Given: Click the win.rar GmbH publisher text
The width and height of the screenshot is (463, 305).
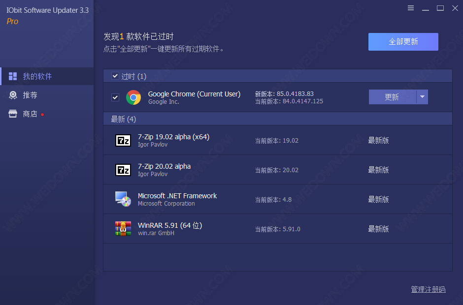Looking at the screenshot, I should tap(156, 233).
